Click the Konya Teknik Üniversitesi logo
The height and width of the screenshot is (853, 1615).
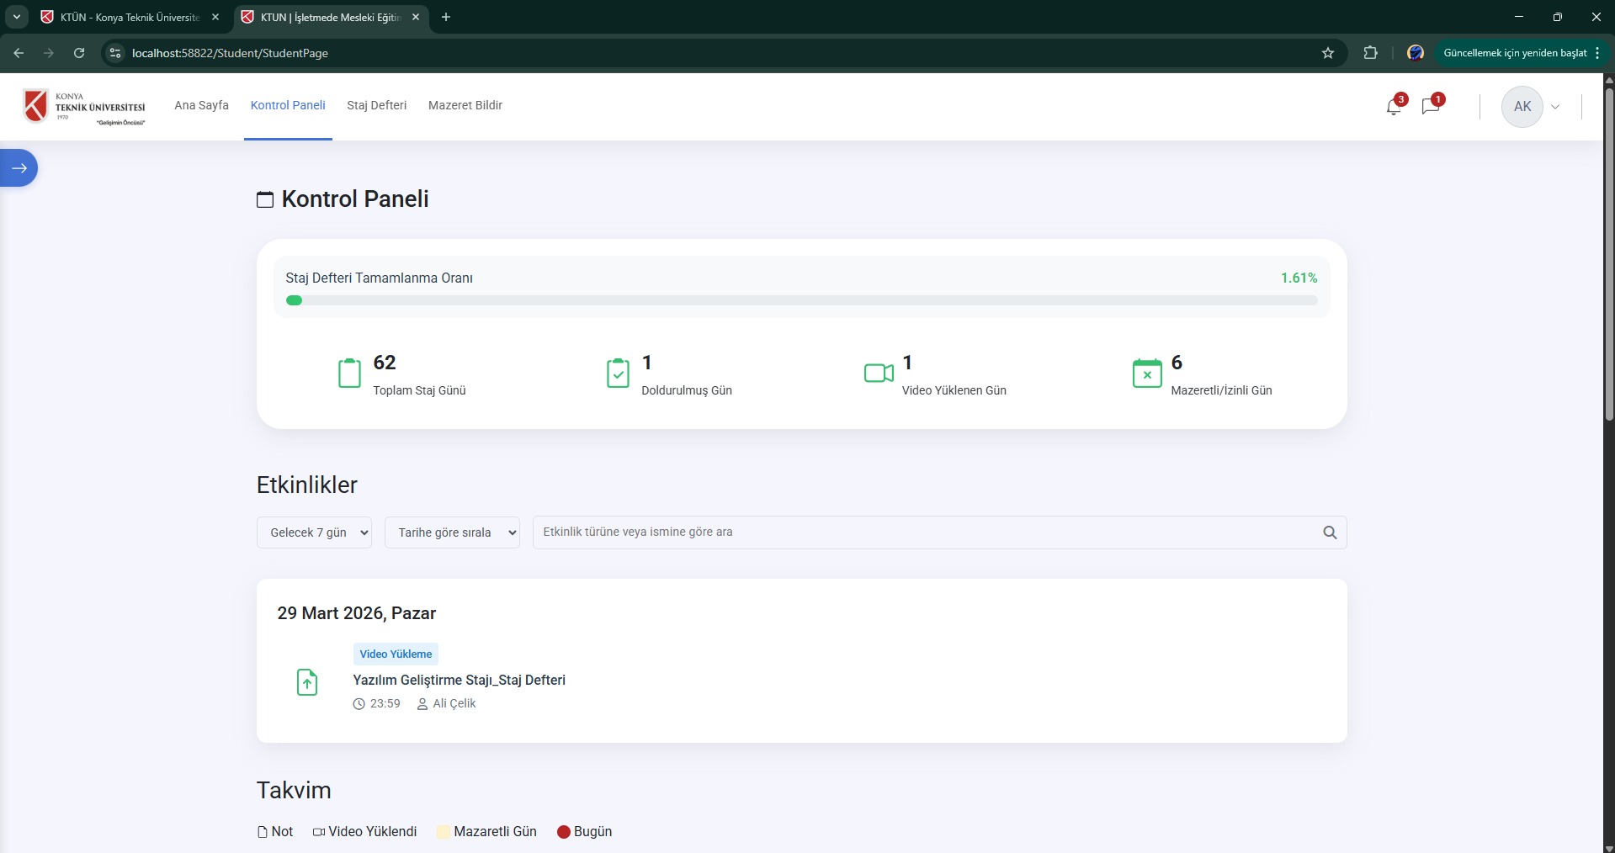(x=84, y=107)
